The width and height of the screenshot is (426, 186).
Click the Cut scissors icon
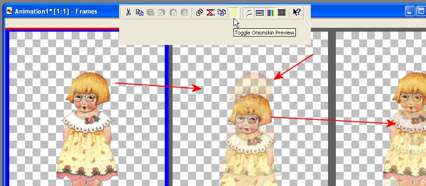click(x=129, y=12)
